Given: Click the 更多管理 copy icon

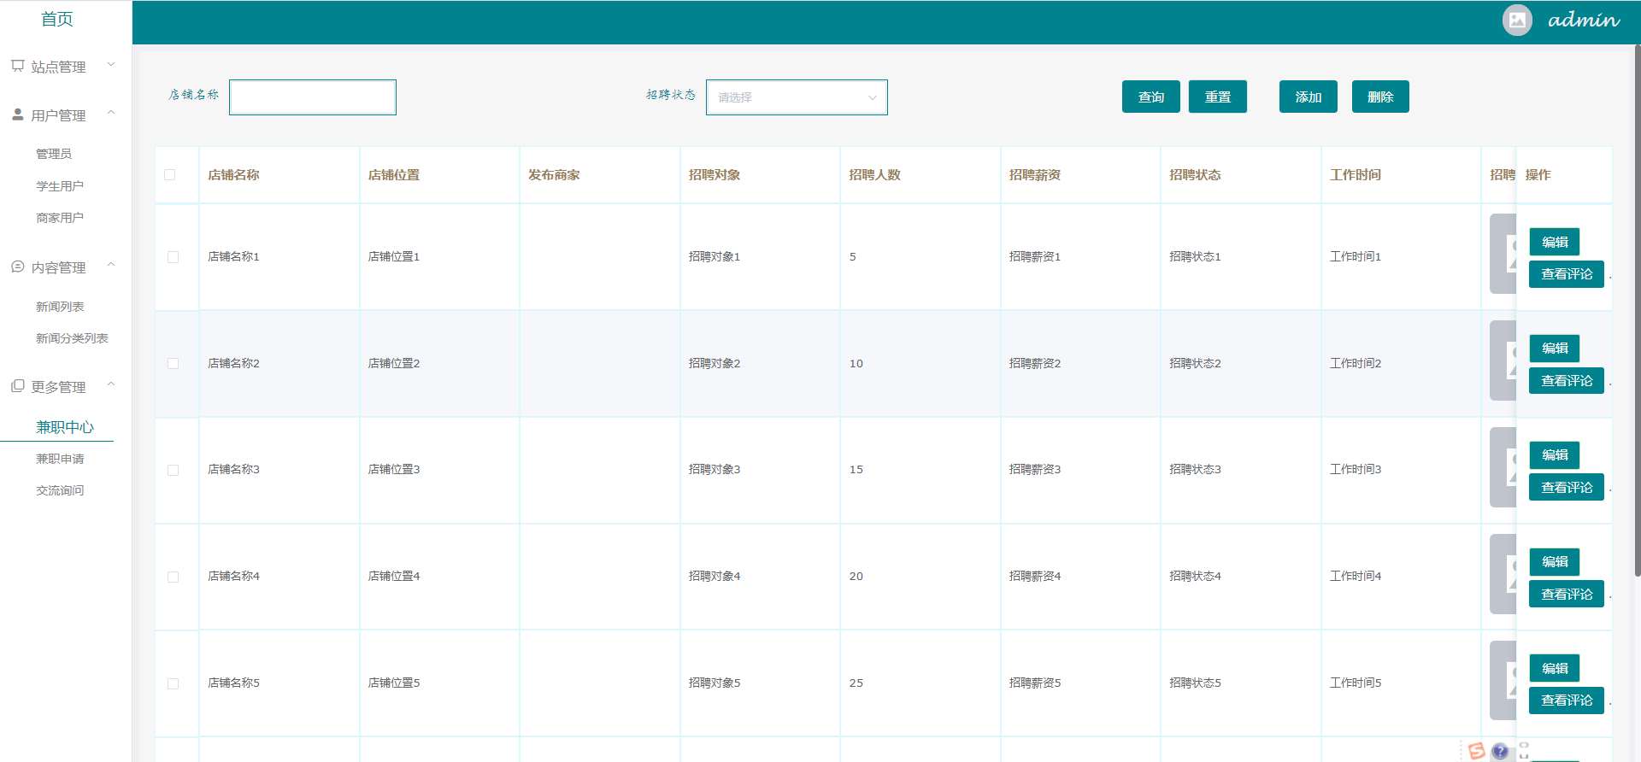Looking at the screenshot, I should [x=17, y=386].
